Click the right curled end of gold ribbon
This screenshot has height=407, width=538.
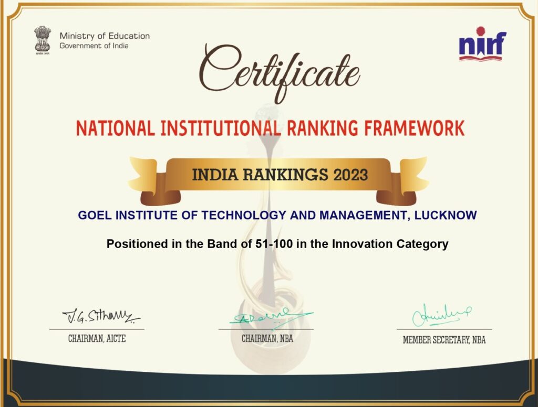coord(407,181)
